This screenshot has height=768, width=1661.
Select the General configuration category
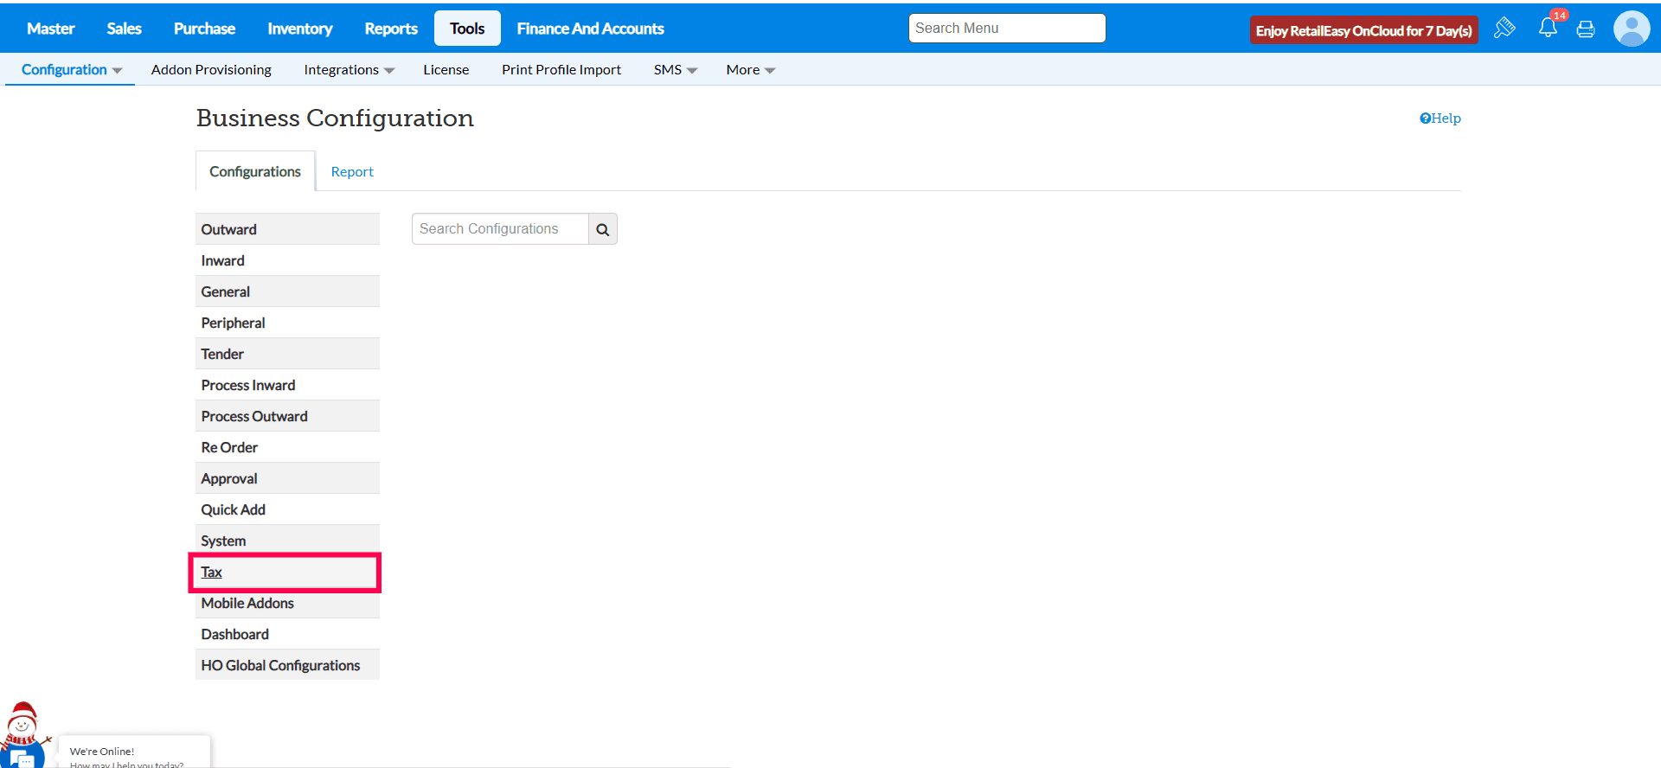click(287, 291)
